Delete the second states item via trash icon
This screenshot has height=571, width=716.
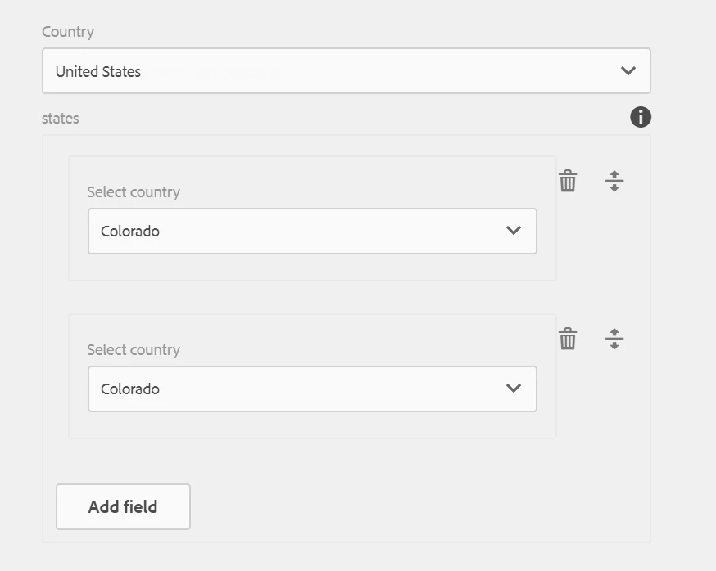(568, 339)
